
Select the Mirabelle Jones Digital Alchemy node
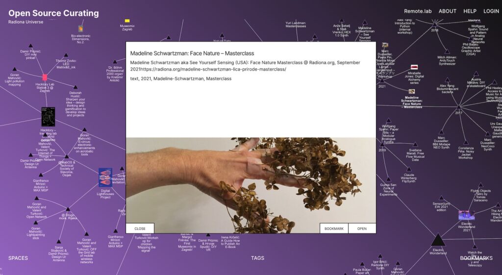click(x=414, y=67)
